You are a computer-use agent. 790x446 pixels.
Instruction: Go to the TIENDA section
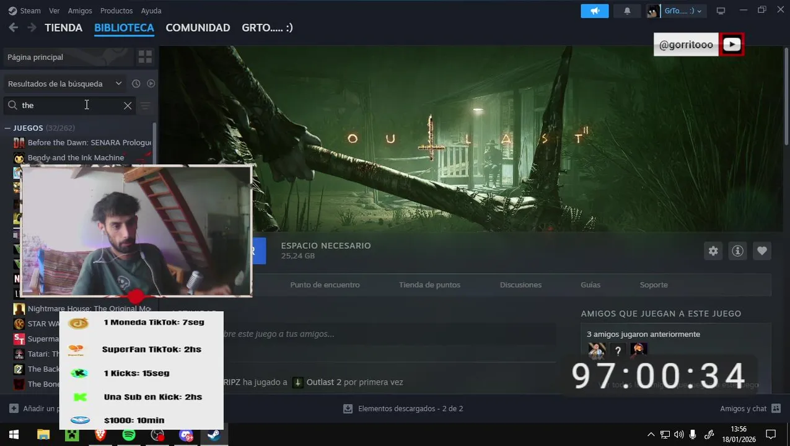click(x=63, y=28)
